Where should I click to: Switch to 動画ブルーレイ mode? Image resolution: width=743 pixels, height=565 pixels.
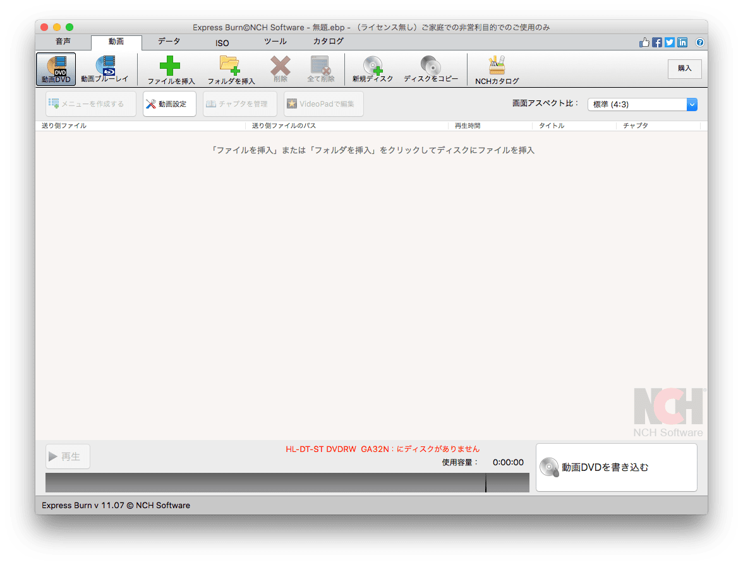pos(104,69)
